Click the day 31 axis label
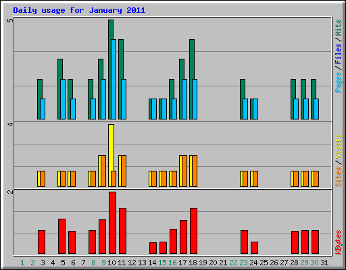This screenshot has height=270, width=346. [324, 263]
